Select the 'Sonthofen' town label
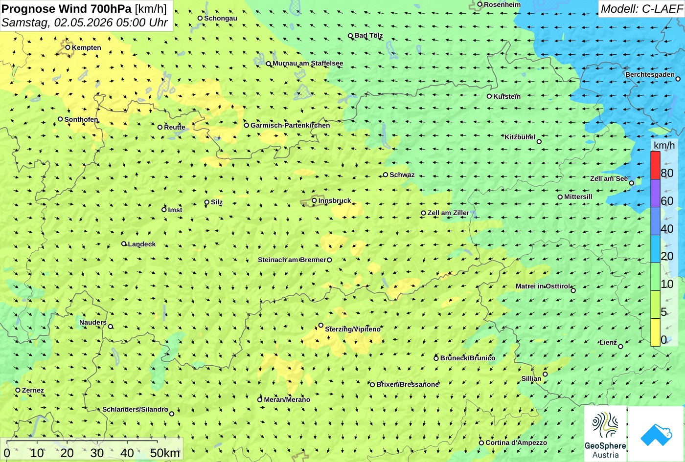The width and height of the screenshot is (685, 462). [81, 119]
